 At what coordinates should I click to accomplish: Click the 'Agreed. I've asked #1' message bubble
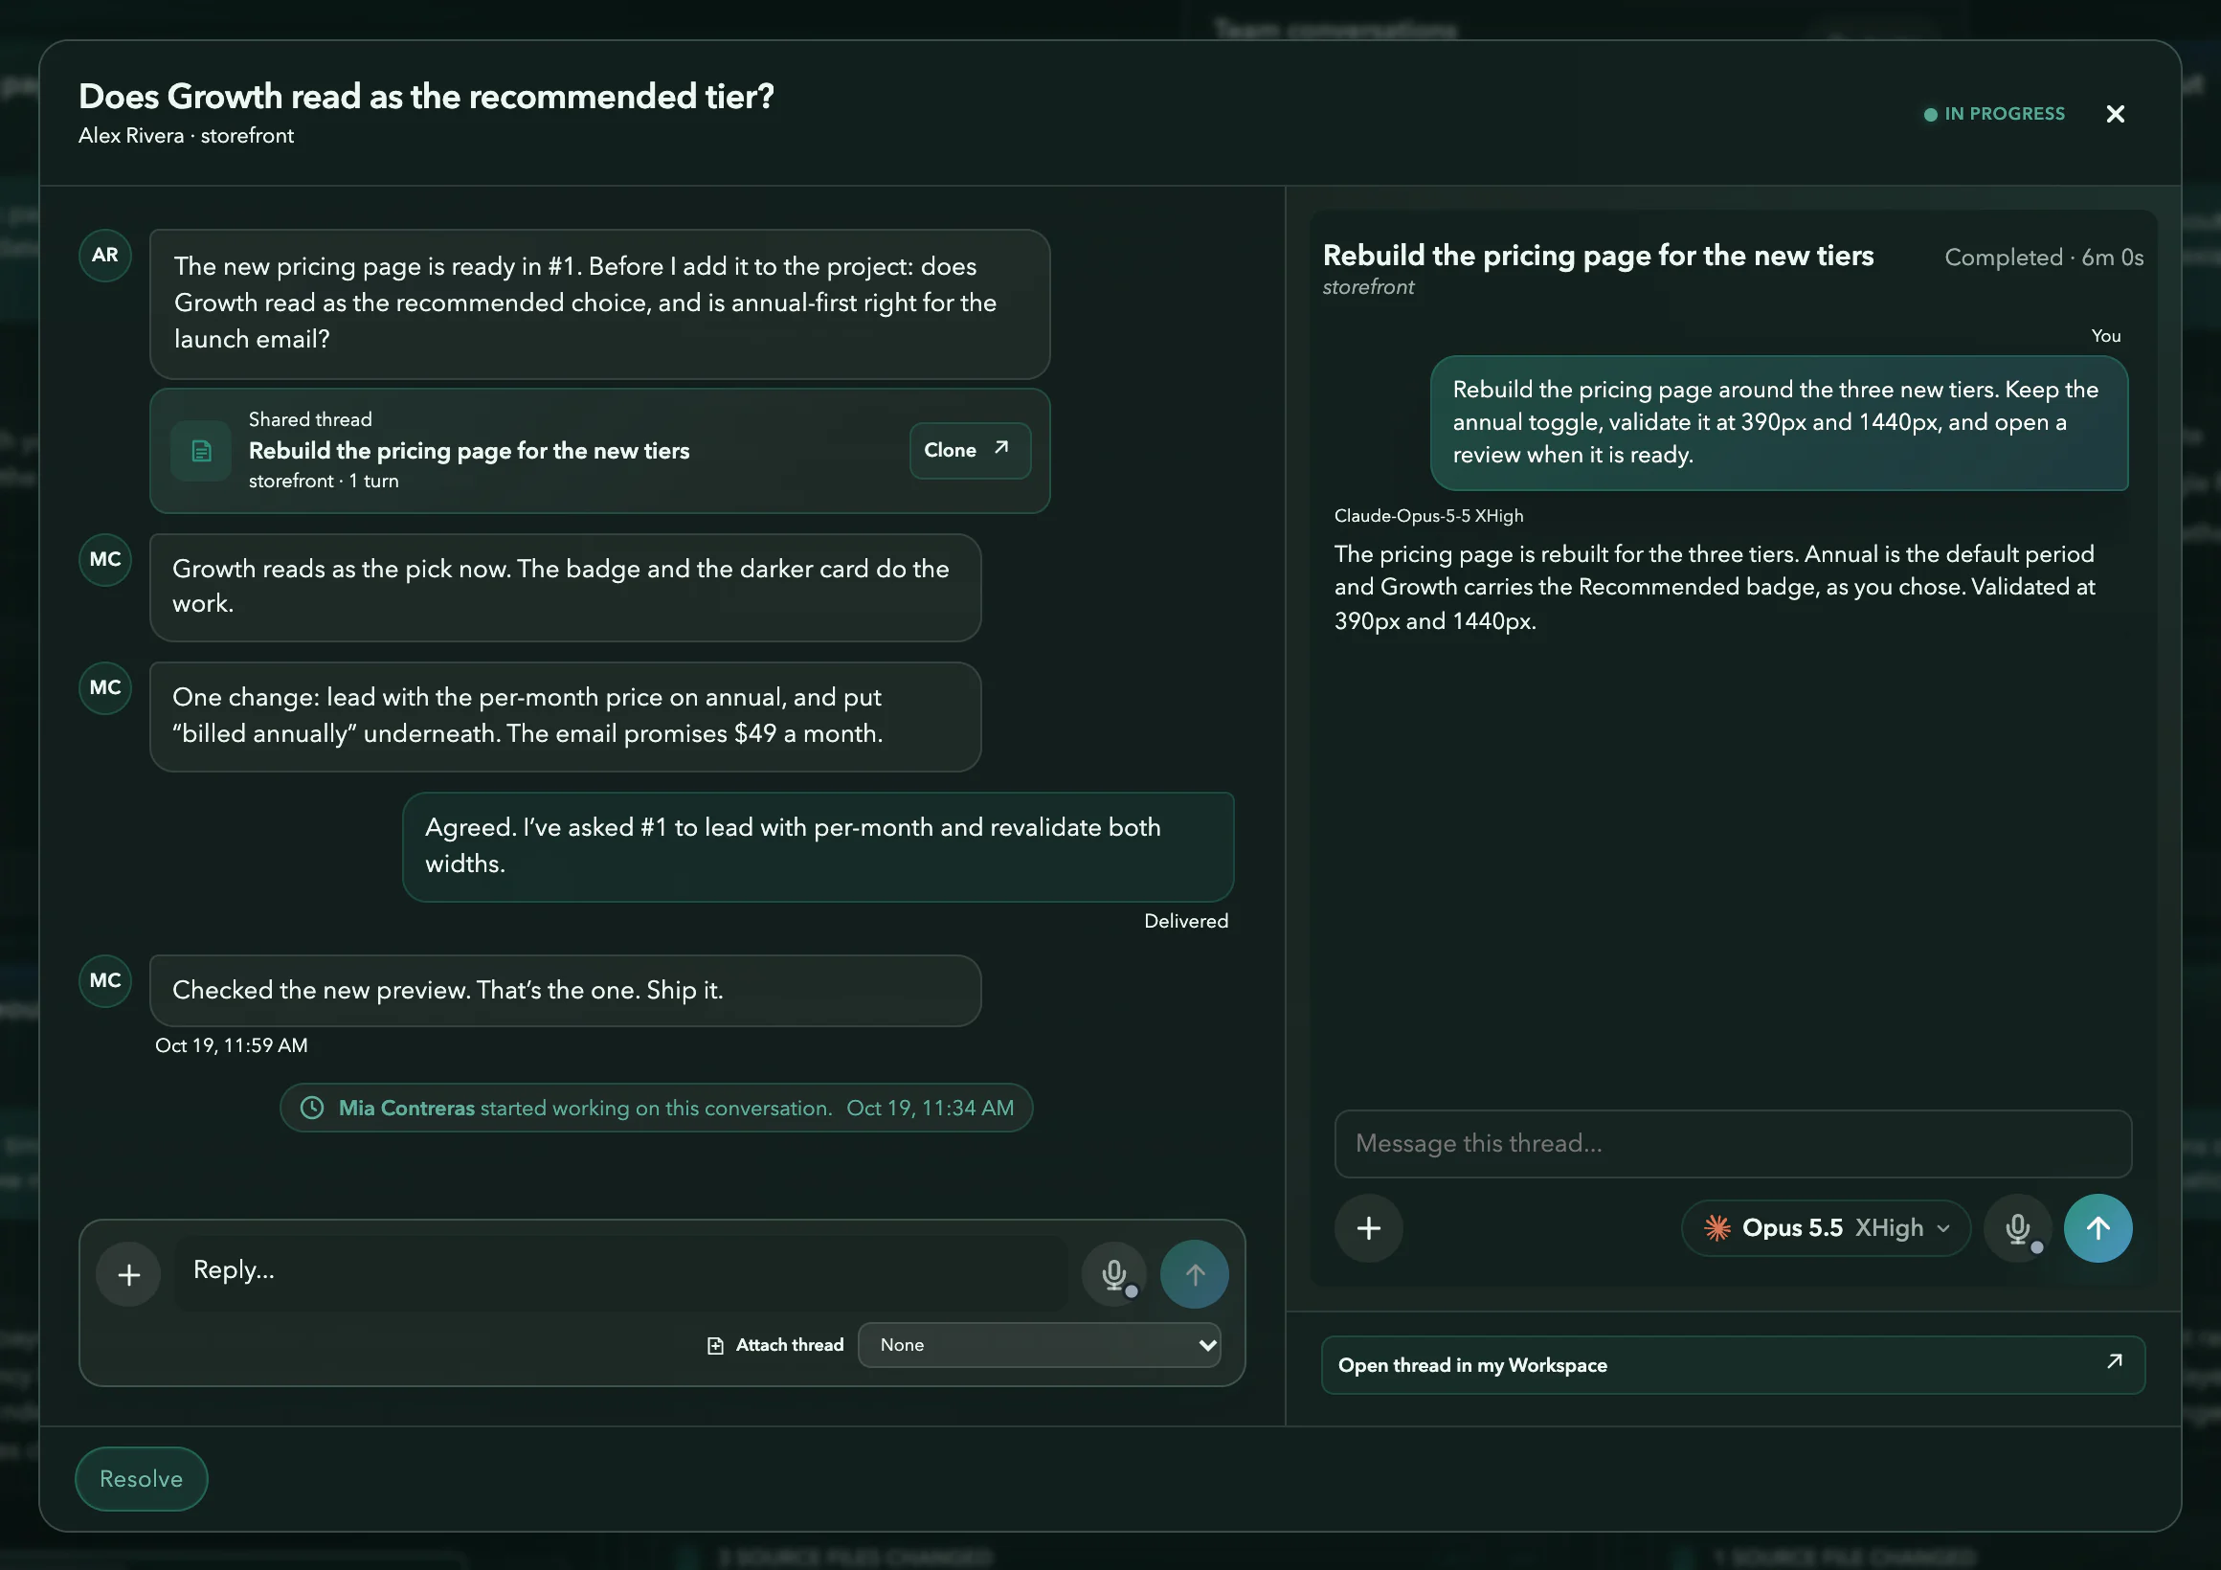click(x=819, y=846)
